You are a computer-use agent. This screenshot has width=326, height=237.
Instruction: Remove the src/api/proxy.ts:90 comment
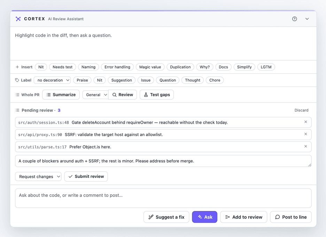click(x=306, y=134)
